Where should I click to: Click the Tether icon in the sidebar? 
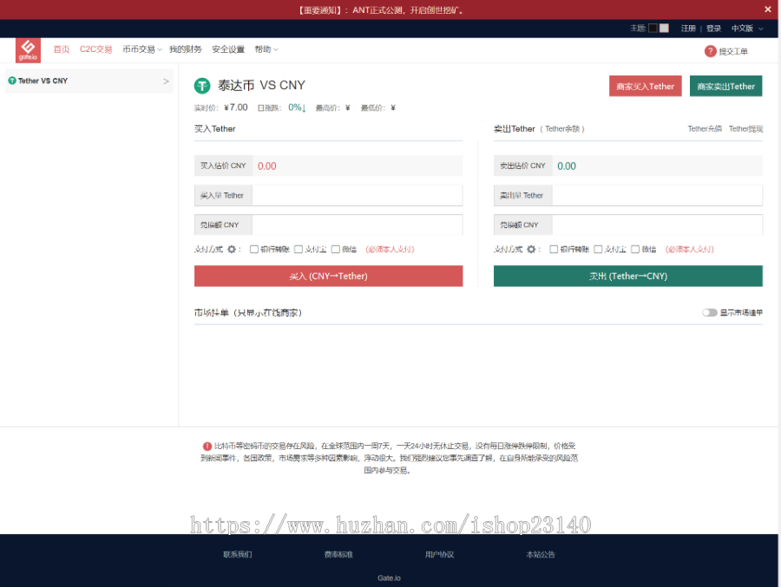(12, 81)
